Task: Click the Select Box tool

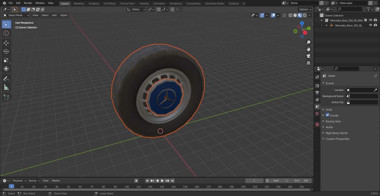Action: [6, 24]
